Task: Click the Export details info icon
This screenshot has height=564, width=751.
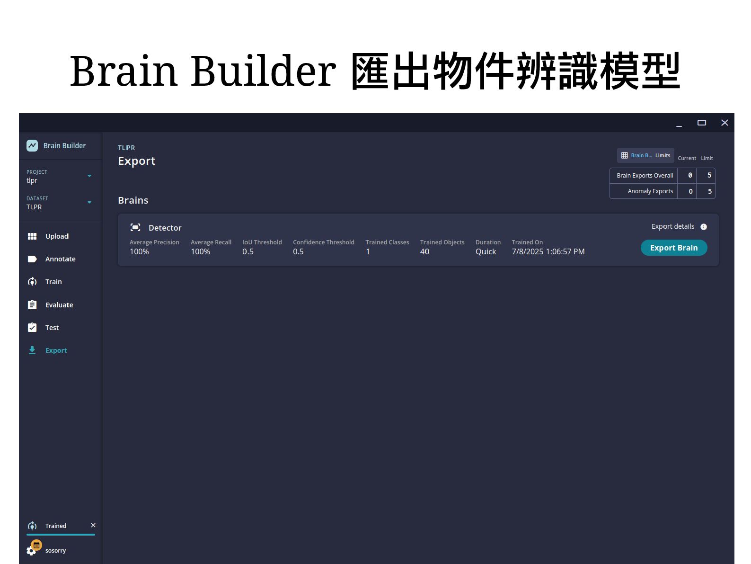Action: pyautogui.click(x=704, y=227)
